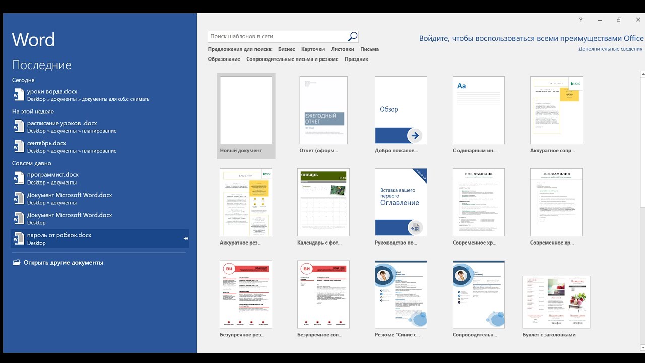Open пароль от роблок.docx

tap(100, 238)
